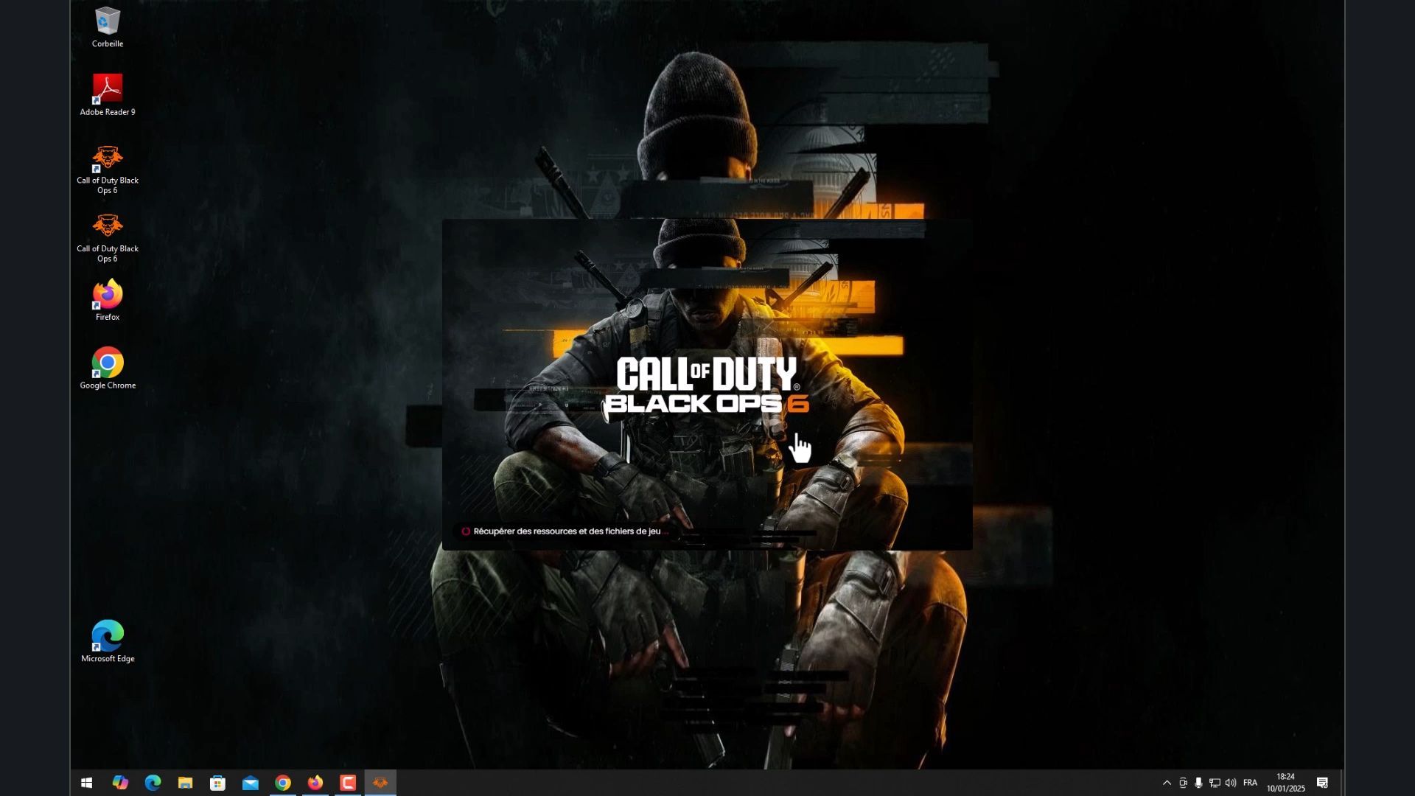The height and width of the screenshot is (796, 1415).
Task: Switch to Firefox in the taskbar
Action: coord(315,783)
